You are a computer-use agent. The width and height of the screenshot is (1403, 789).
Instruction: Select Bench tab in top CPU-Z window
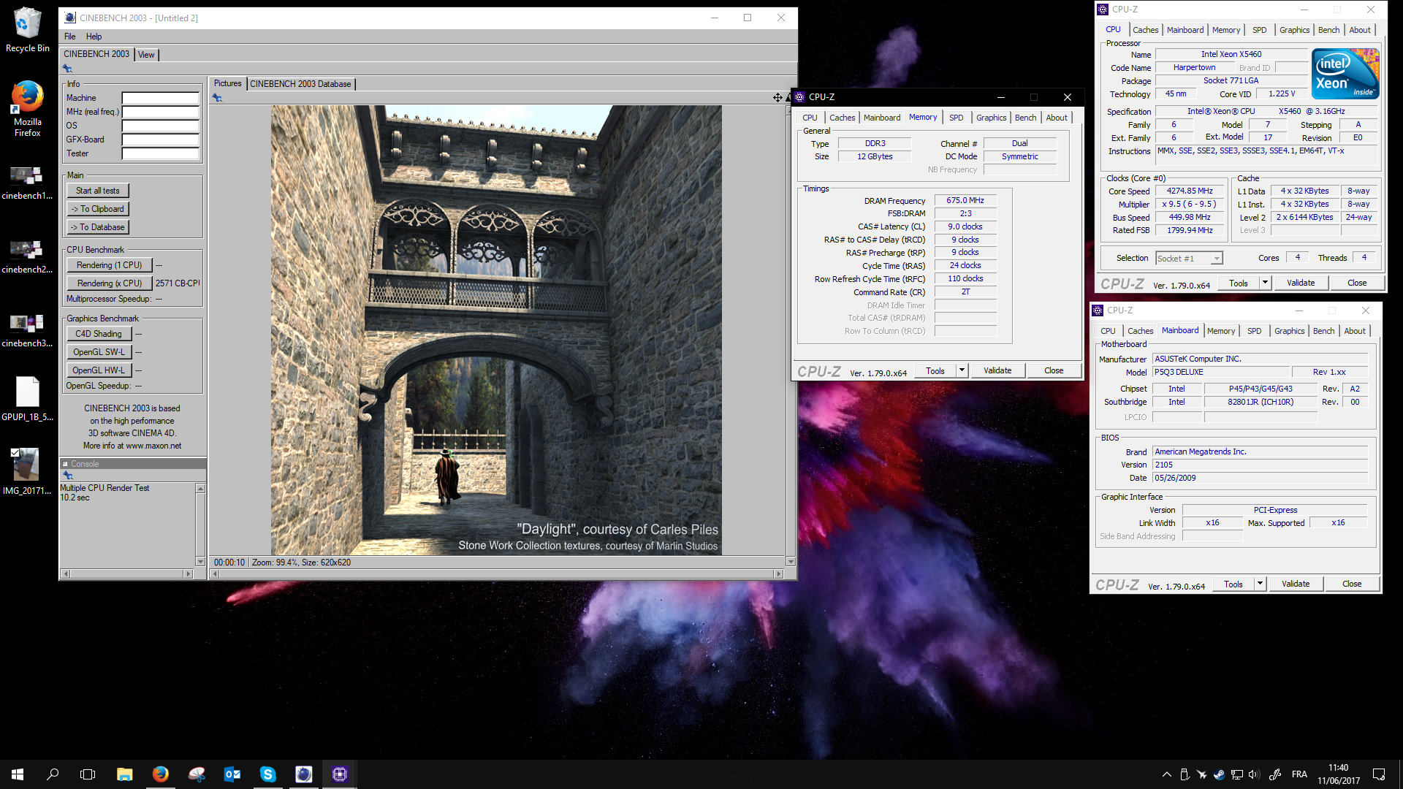tap(1328, 30)
